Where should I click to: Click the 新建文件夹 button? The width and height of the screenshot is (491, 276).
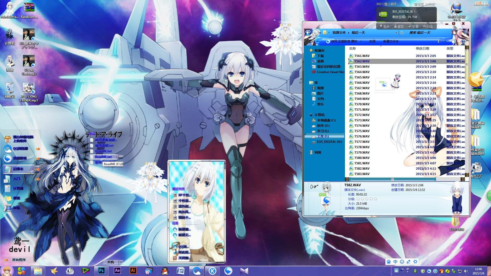tap(390, 41)
